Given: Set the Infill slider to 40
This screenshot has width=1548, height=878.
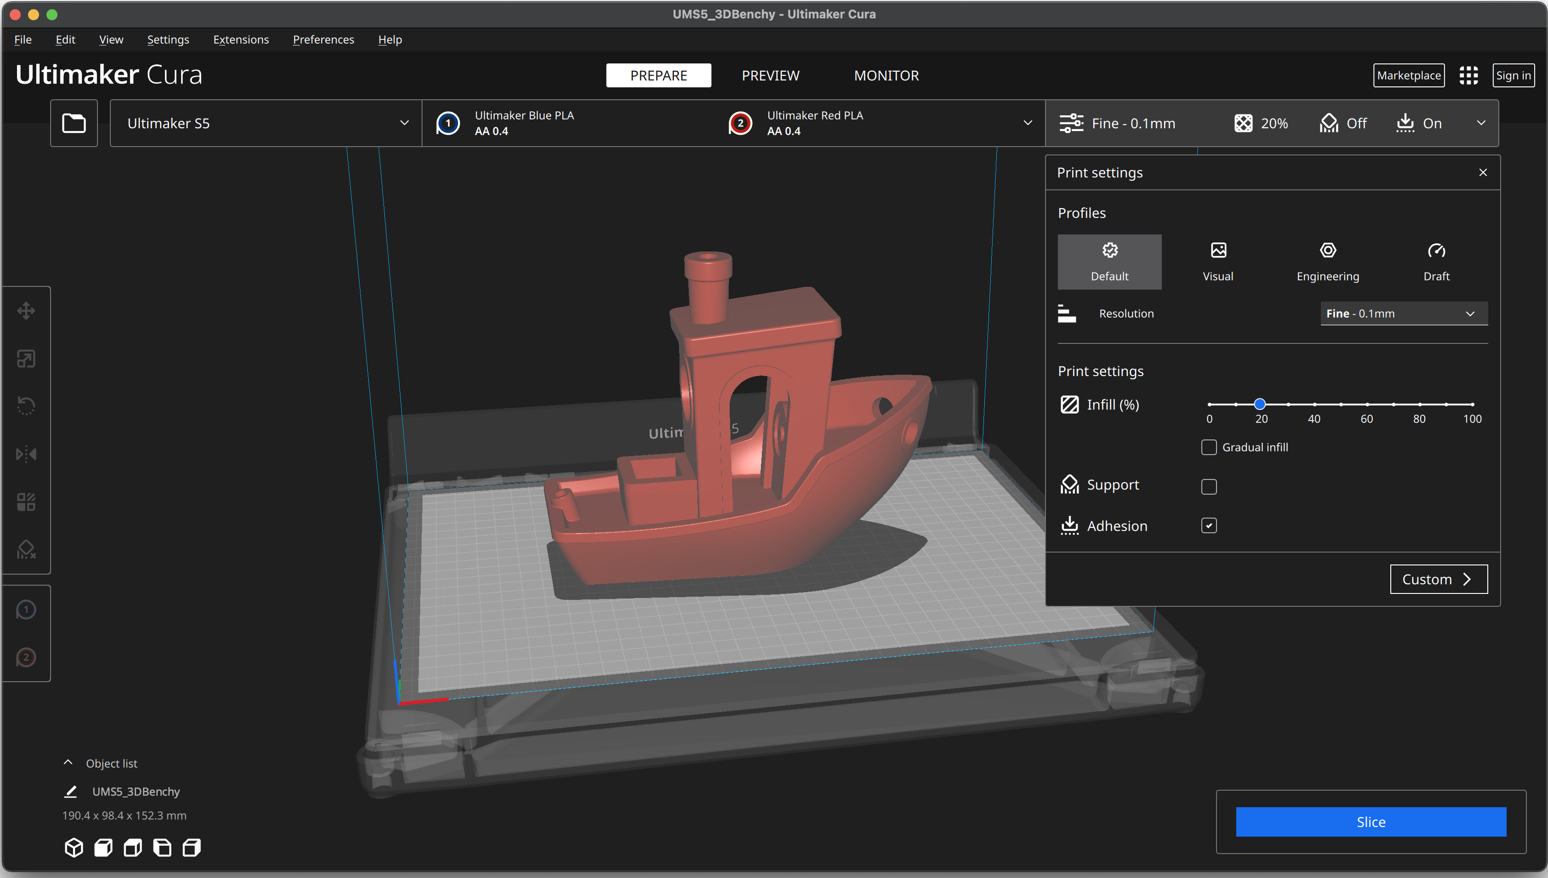Looking at the screenshot, I should pos(1314,405).
